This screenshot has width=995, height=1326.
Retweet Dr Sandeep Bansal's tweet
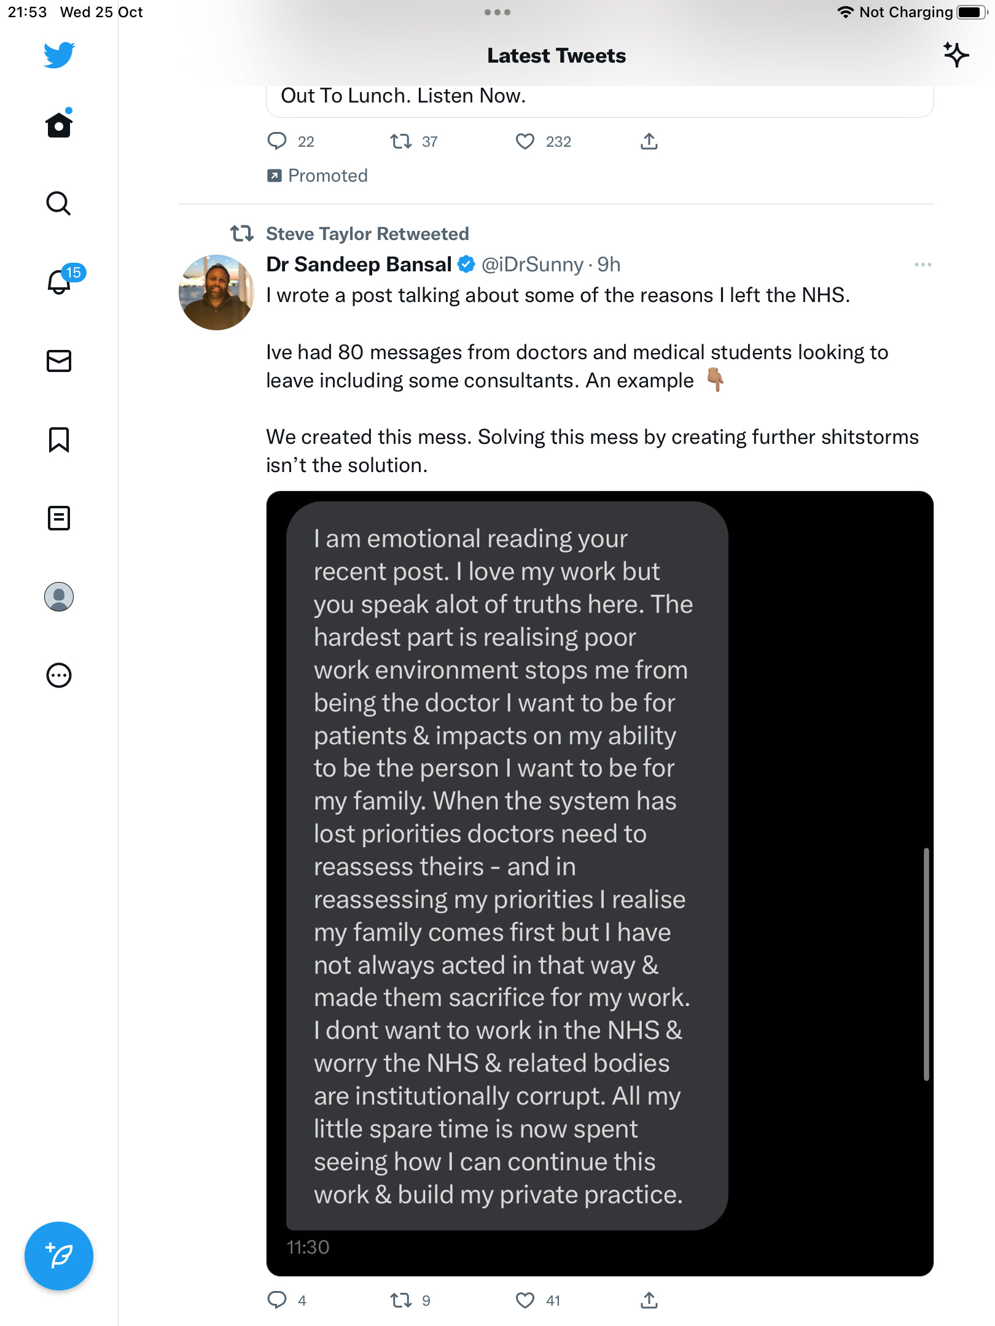tap(401, 1300)
